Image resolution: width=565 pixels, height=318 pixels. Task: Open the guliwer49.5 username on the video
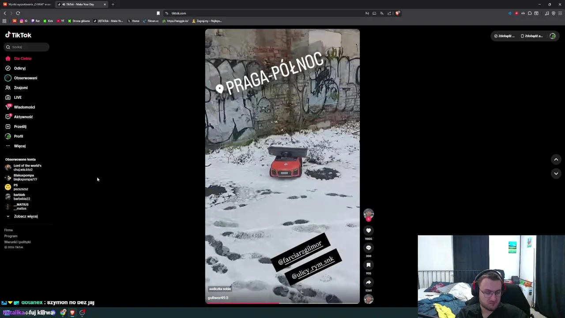pyautogui.click(x=218, y=298)
